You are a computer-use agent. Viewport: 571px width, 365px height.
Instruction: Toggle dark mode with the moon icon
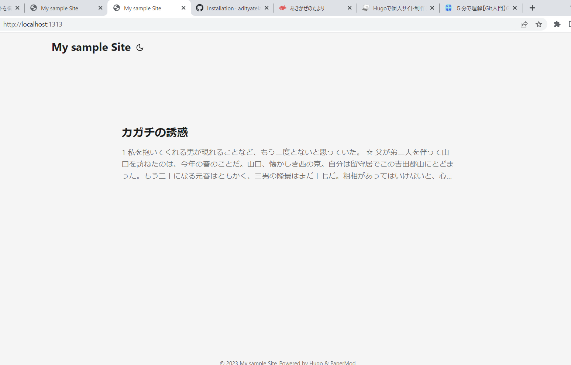coord(140,48)
